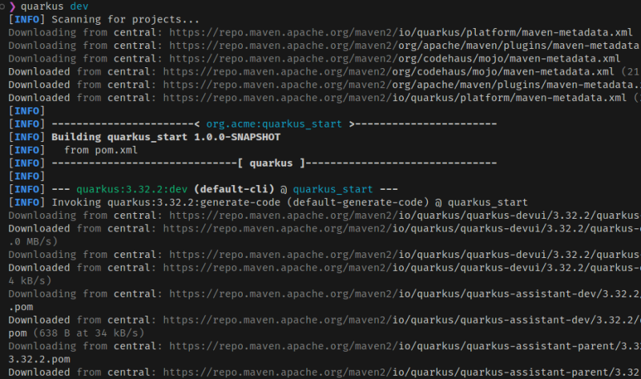Click the wrapped "3.32.2.pom" line fragment
641x379 pixels.
click(x=39, y=360)
